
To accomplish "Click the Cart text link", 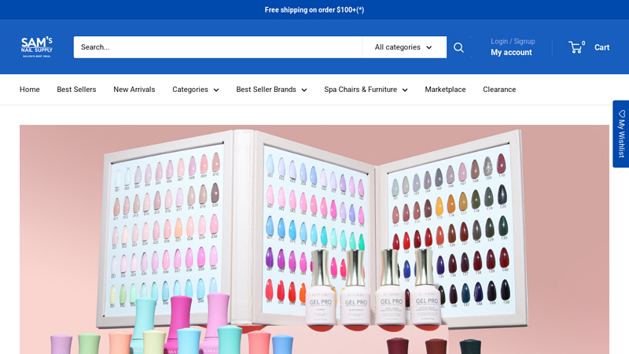I will pos(601,47).
